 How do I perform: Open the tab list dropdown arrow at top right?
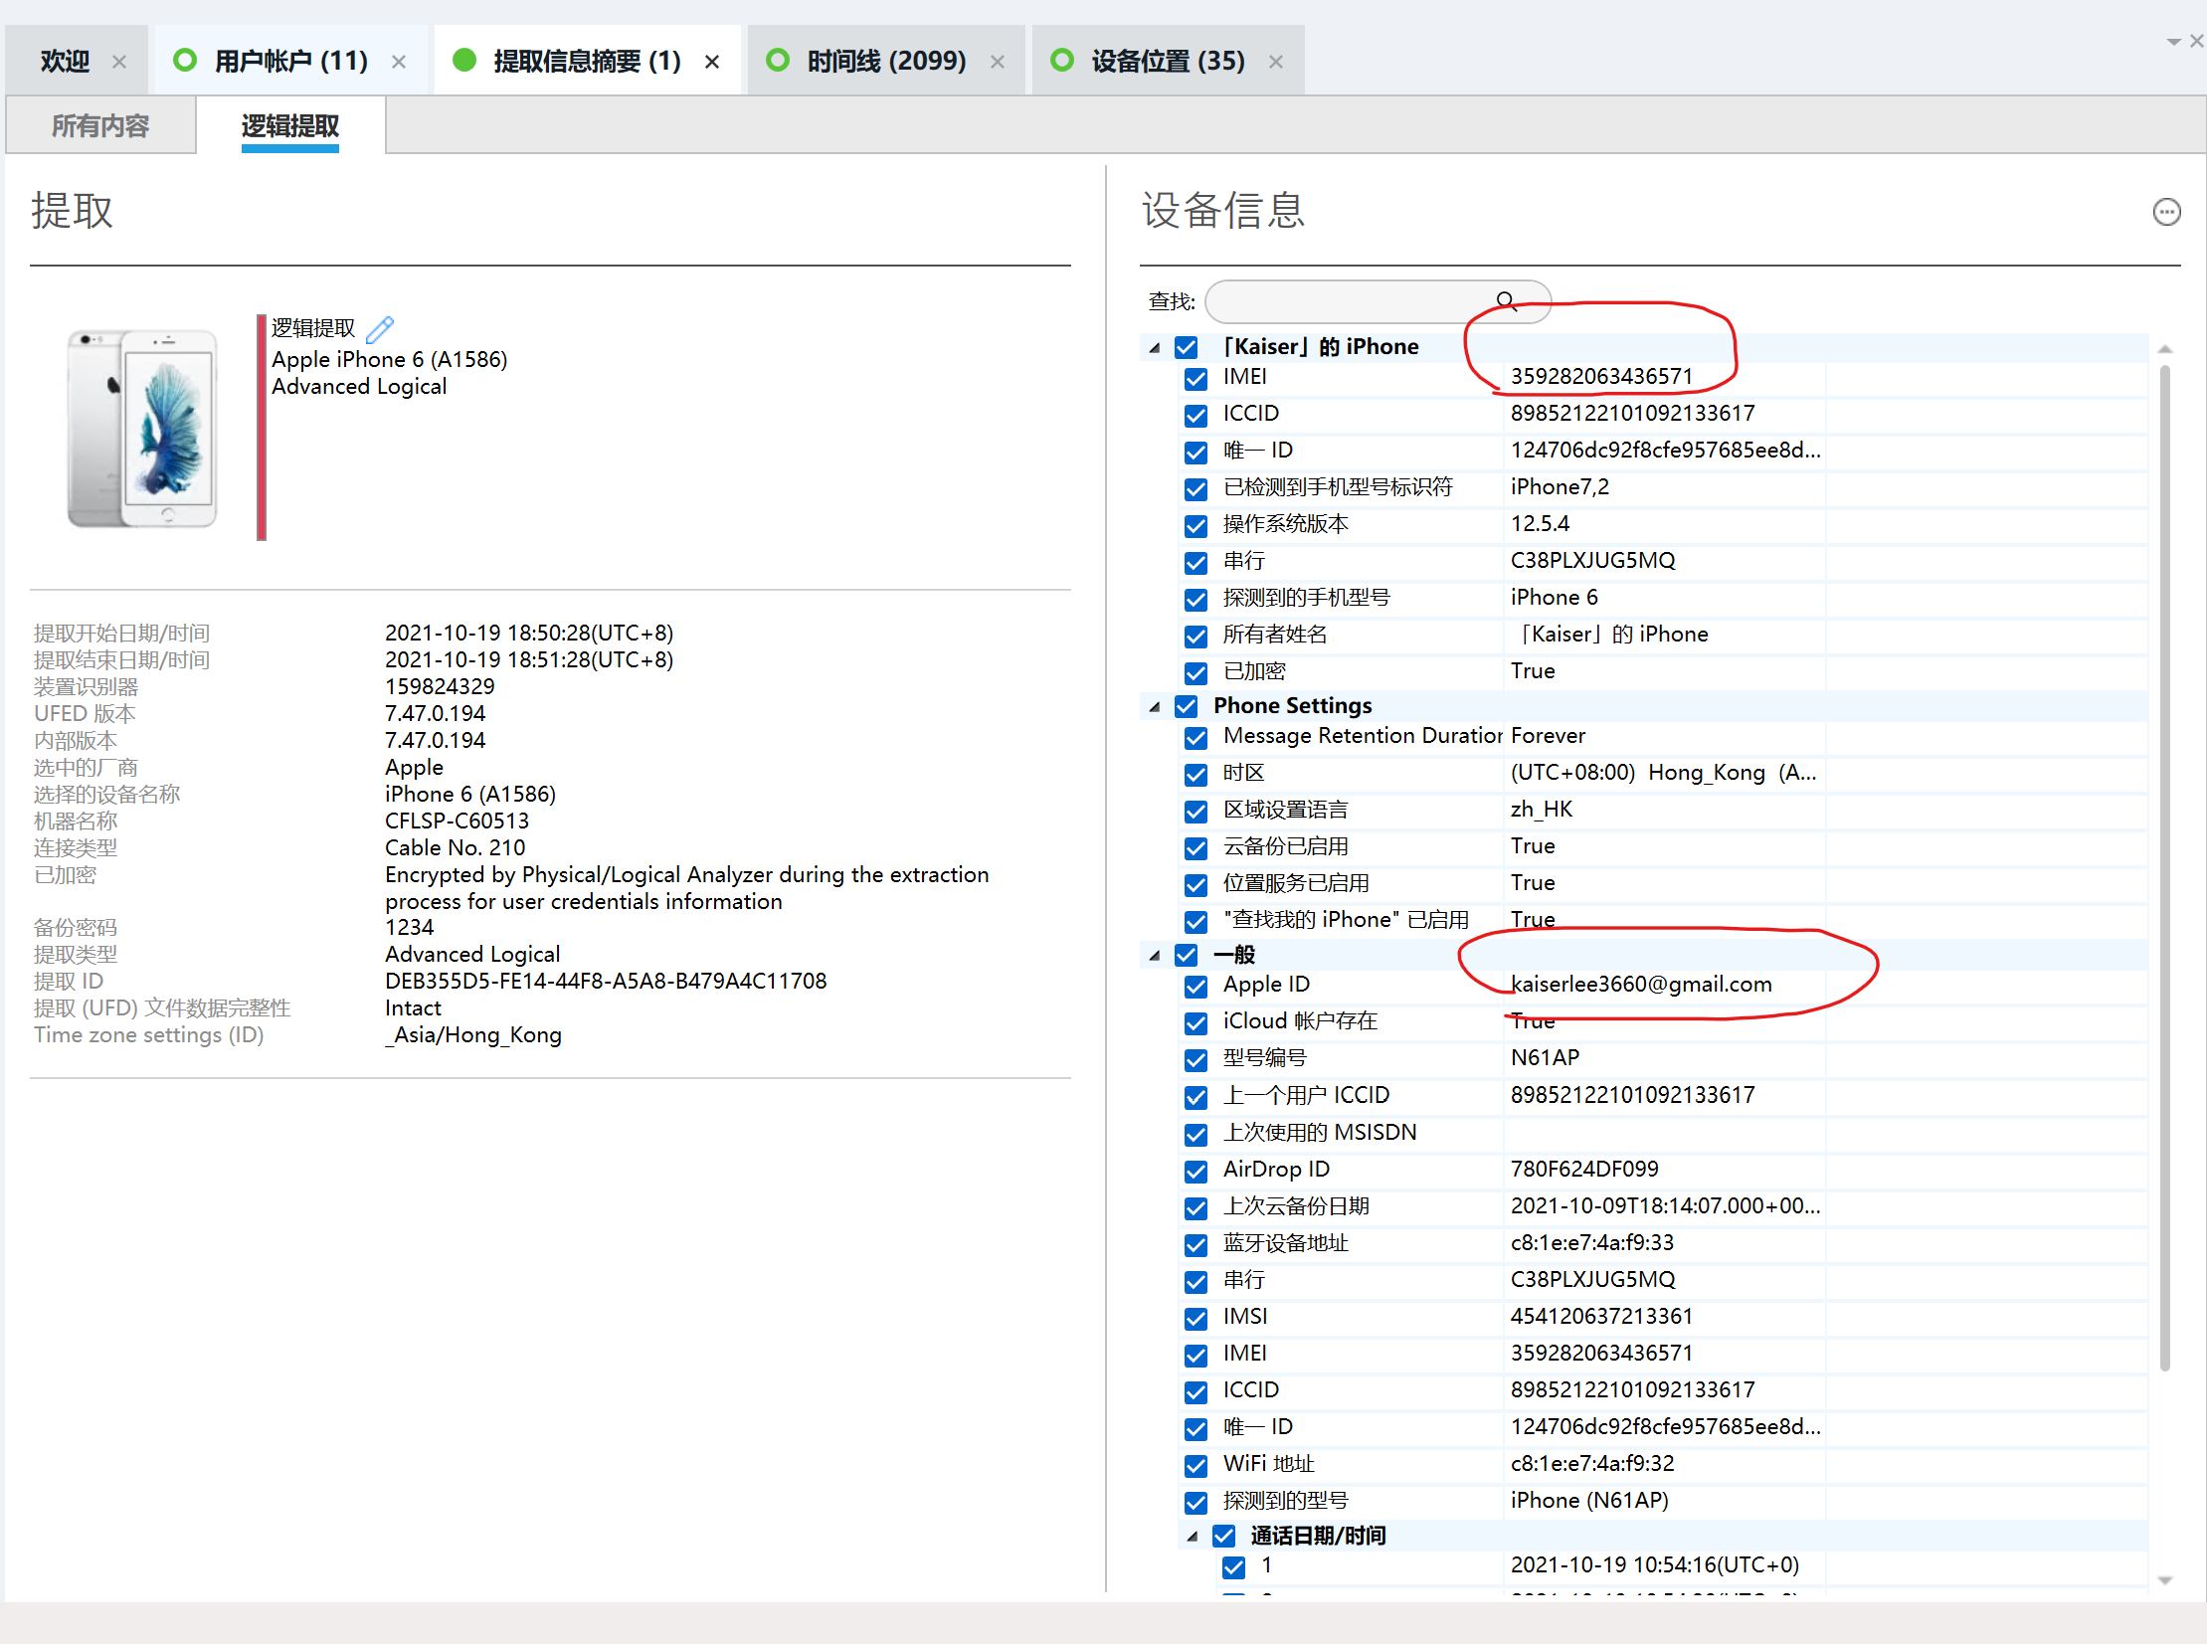[2173, 41]
